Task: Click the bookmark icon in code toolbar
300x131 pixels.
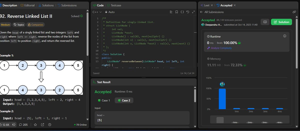Action: tap(176, 12)
